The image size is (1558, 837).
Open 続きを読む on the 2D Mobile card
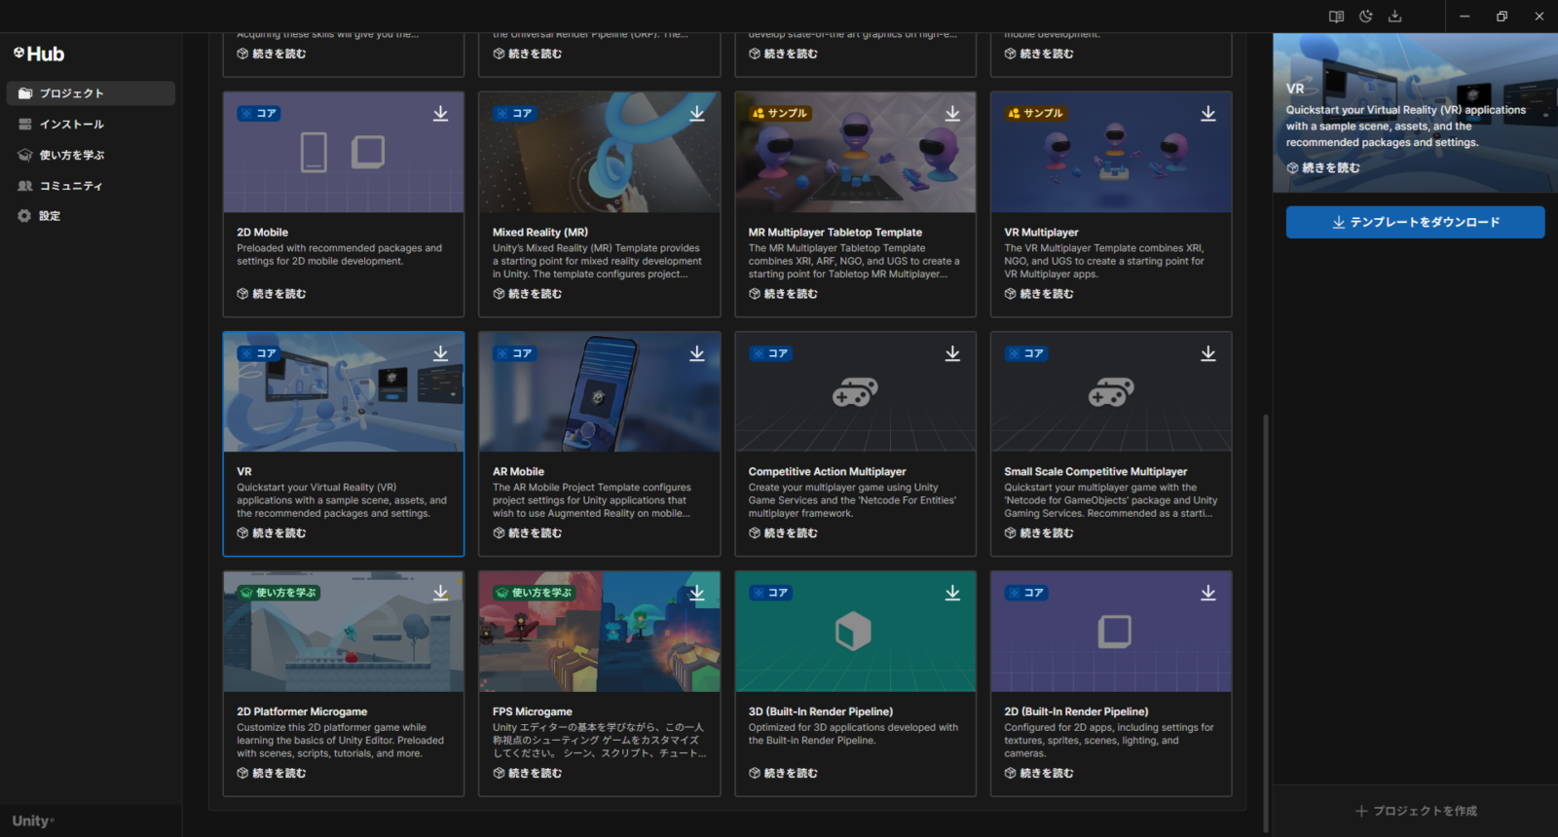[272, 294]
